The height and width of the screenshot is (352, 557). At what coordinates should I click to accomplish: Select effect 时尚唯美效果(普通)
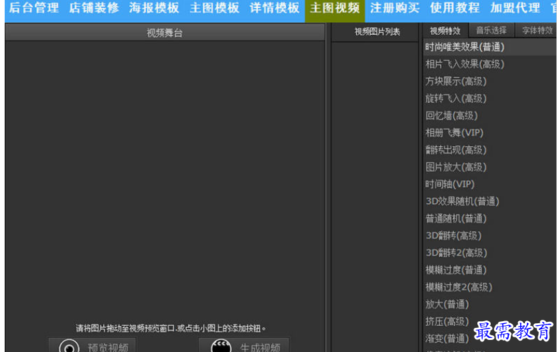(490, 47)
